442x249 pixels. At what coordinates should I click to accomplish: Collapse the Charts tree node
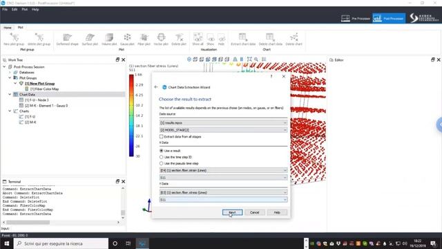pos(10,111)
